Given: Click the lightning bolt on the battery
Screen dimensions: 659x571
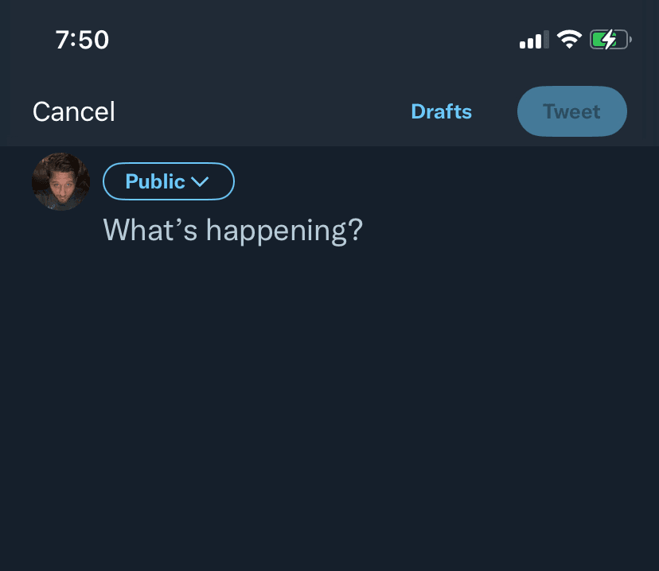Looking at the screenshot, I should [607, 39].
